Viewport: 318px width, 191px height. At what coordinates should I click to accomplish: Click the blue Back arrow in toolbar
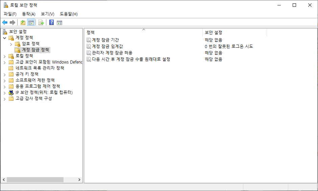(x=5, y=23)
